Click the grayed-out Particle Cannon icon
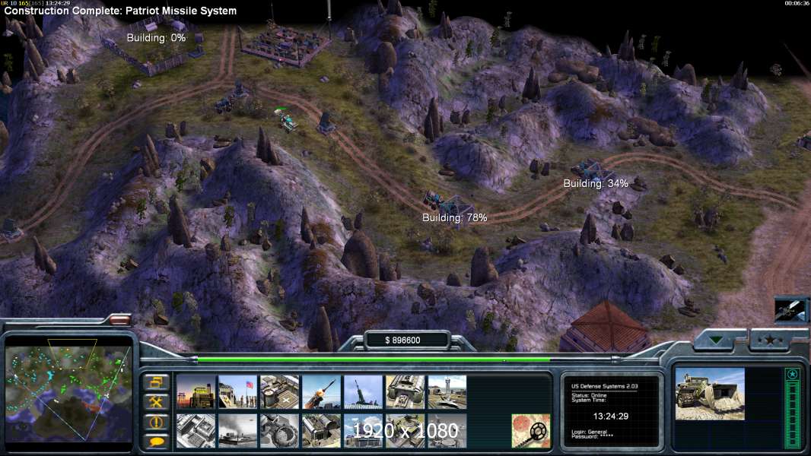811x456 pixels. tap(279, 430)
